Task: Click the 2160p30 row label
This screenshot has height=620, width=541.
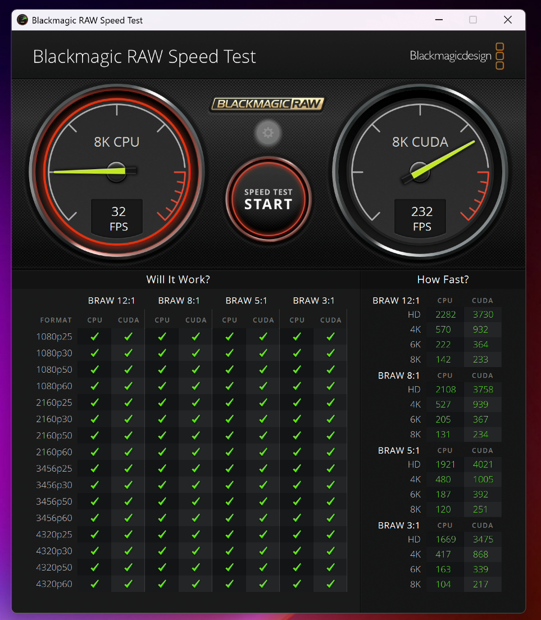Action: (x=54, y=419)
